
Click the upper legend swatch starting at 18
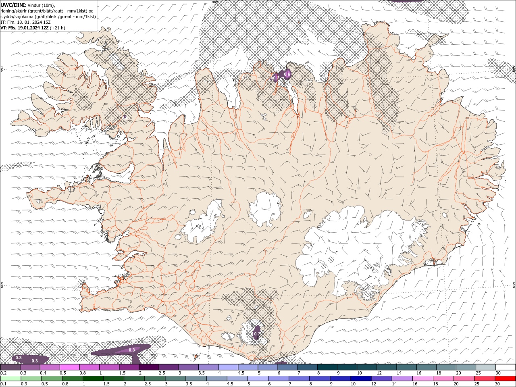pyautogui.click(x=446, y=367)
